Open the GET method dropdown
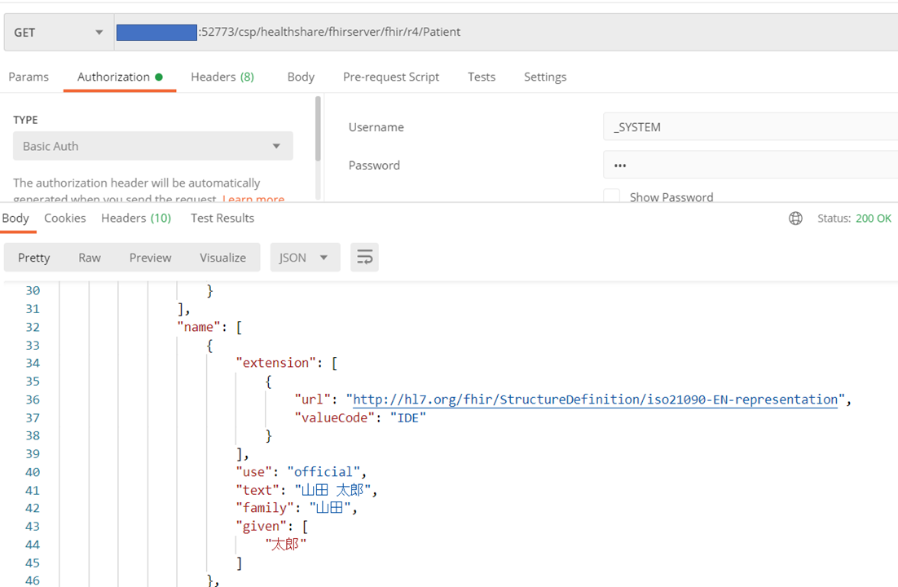898x587 pixels. click(59, 33)
